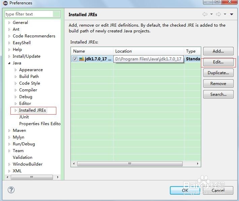This screenshot has width=239, height=201.
Task: Confirm with the OK button
Action: coord(185,190)
